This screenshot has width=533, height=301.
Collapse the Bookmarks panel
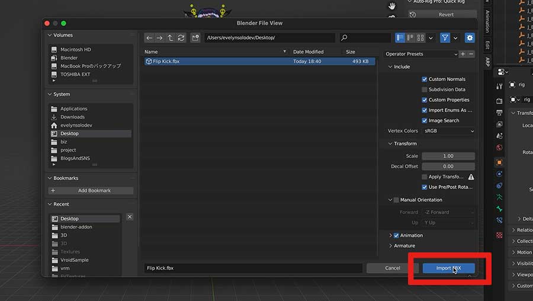click(x=50, y=178)
